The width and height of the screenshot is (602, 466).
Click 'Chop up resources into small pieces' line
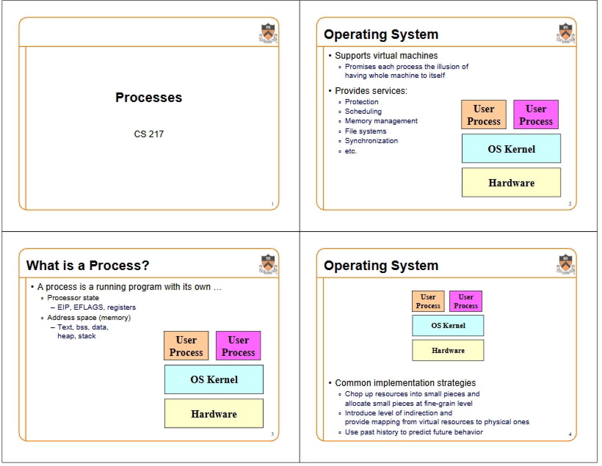pyautogui.click(x=412, y=394)
